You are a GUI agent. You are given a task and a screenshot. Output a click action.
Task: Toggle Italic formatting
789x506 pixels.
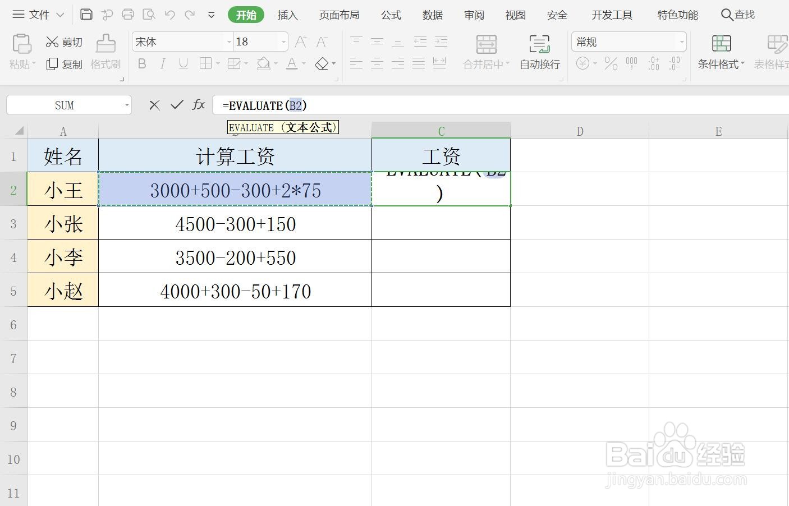pyautogui.click(x=162, y=64)
